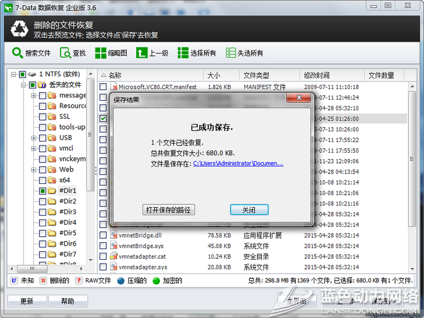This screenshot has height=318, width=424.
Task: Switch to 缩略图 thumbnail view
Action: point(101,53)
